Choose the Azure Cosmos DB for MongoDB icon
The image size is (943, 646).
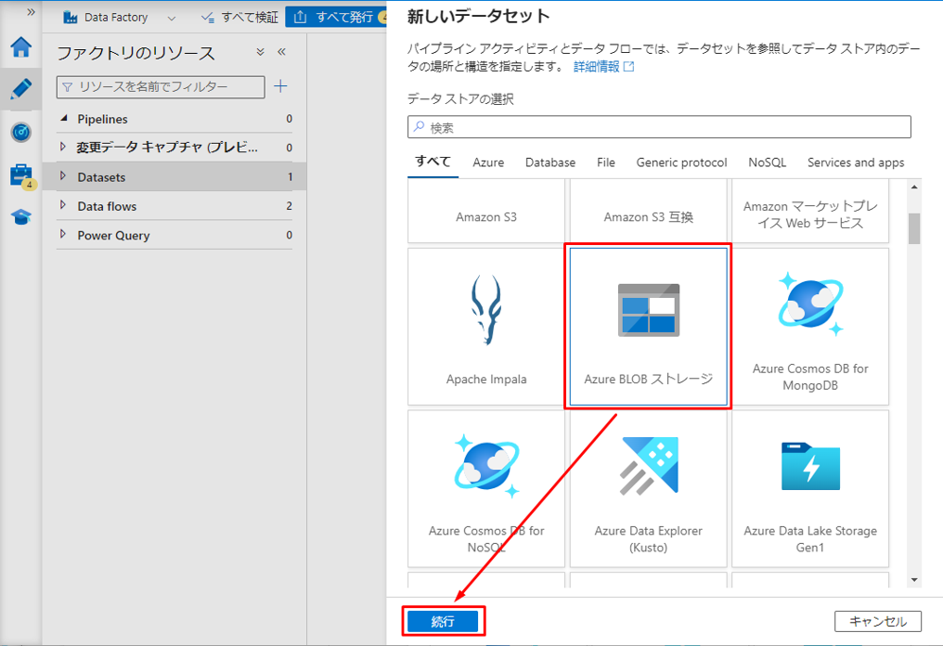(810, 304)
